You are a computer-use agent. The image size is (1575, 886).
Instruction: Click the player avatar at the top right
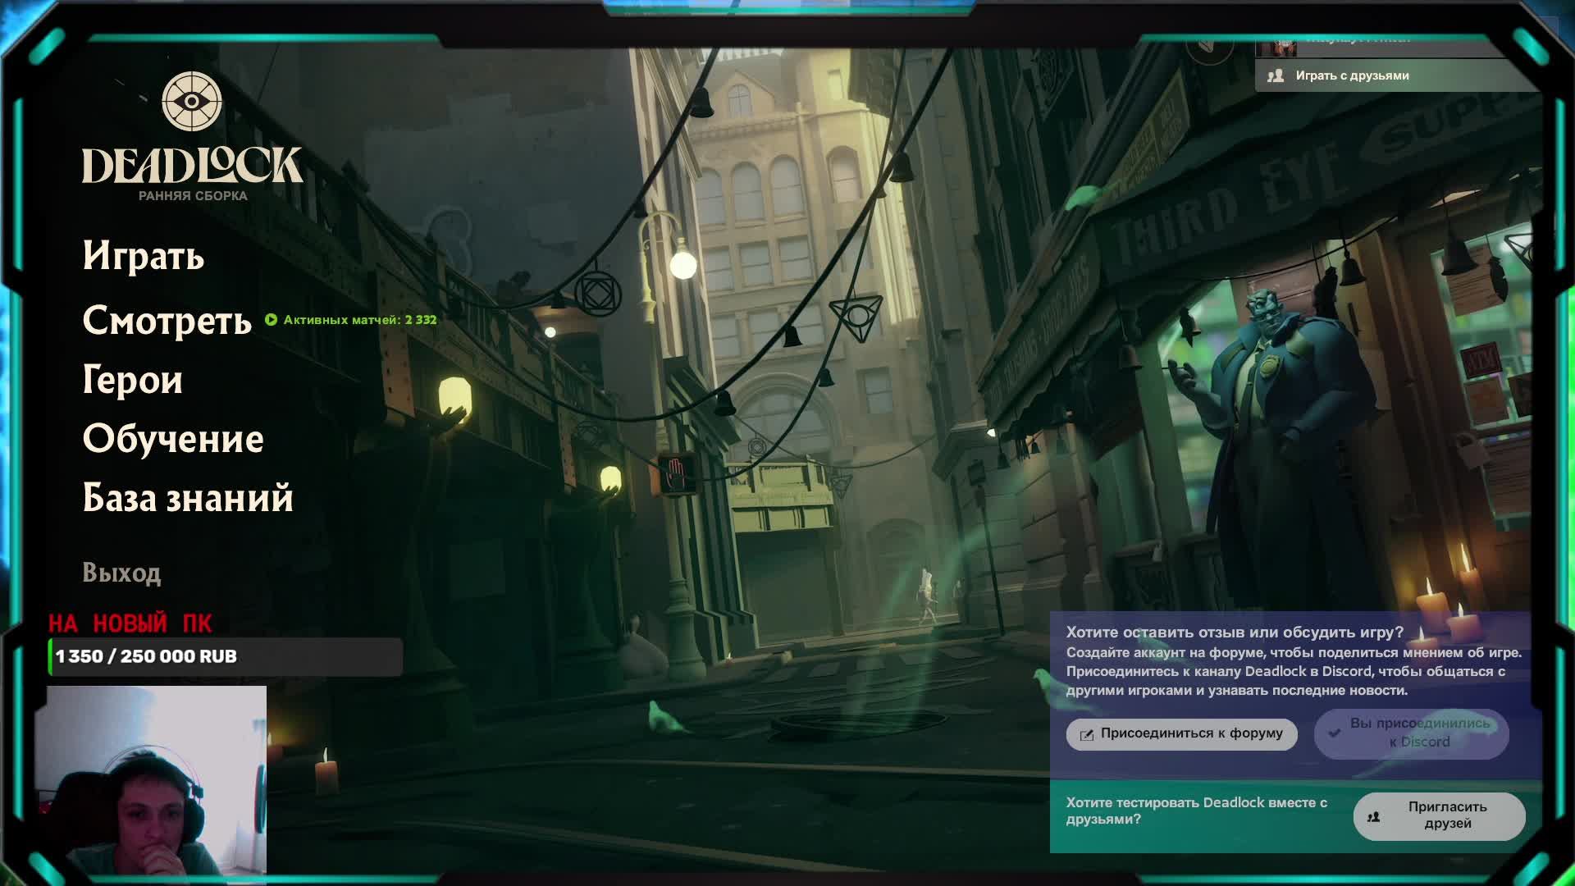[1278, 46]
